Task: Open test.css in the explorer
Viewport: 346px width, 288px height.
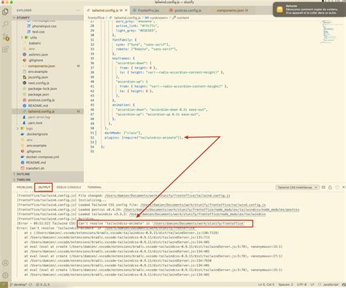Action: pos(39,32)
